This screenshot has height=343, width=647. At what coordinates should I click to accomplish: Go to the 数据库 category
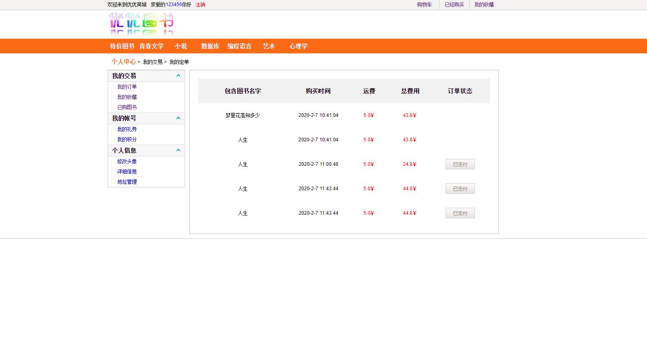coord(210,46)
